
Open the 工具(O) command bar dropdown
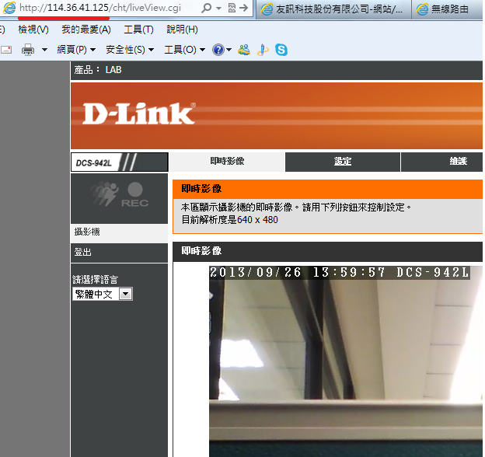(184, 50)
